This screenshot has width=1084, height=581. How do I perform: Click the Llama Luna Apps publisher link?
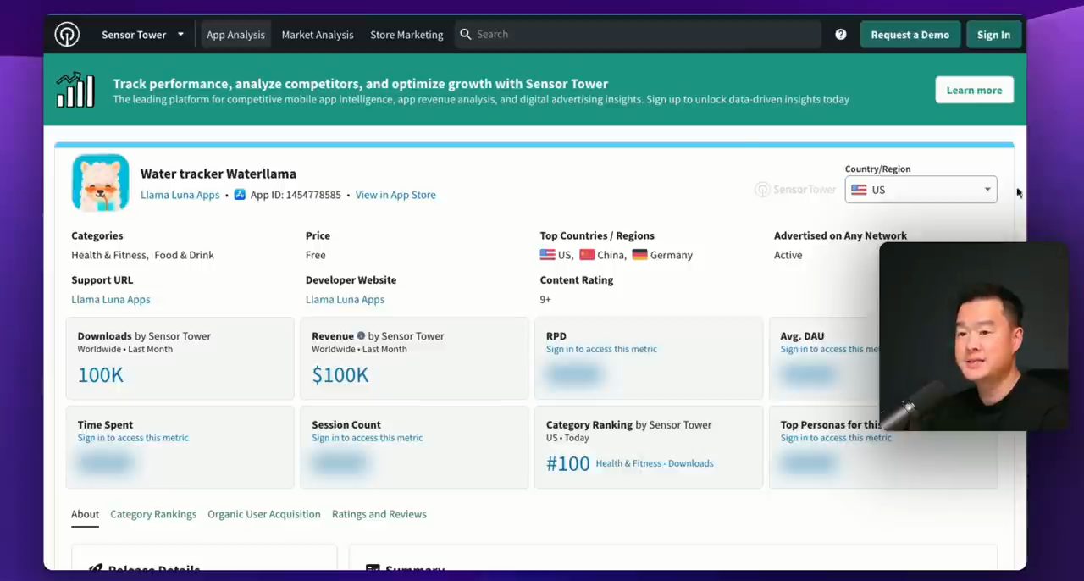click(180, 195)
